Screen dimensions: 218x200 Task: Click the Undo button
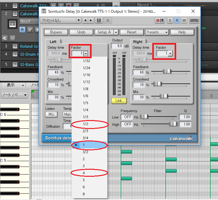[x=81, y=32]
